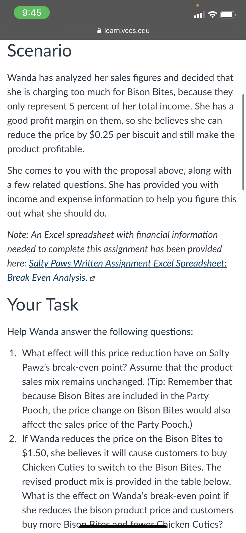
Task: Click the paragraph starting 'She comes to you'
Action: pos(122,192)
